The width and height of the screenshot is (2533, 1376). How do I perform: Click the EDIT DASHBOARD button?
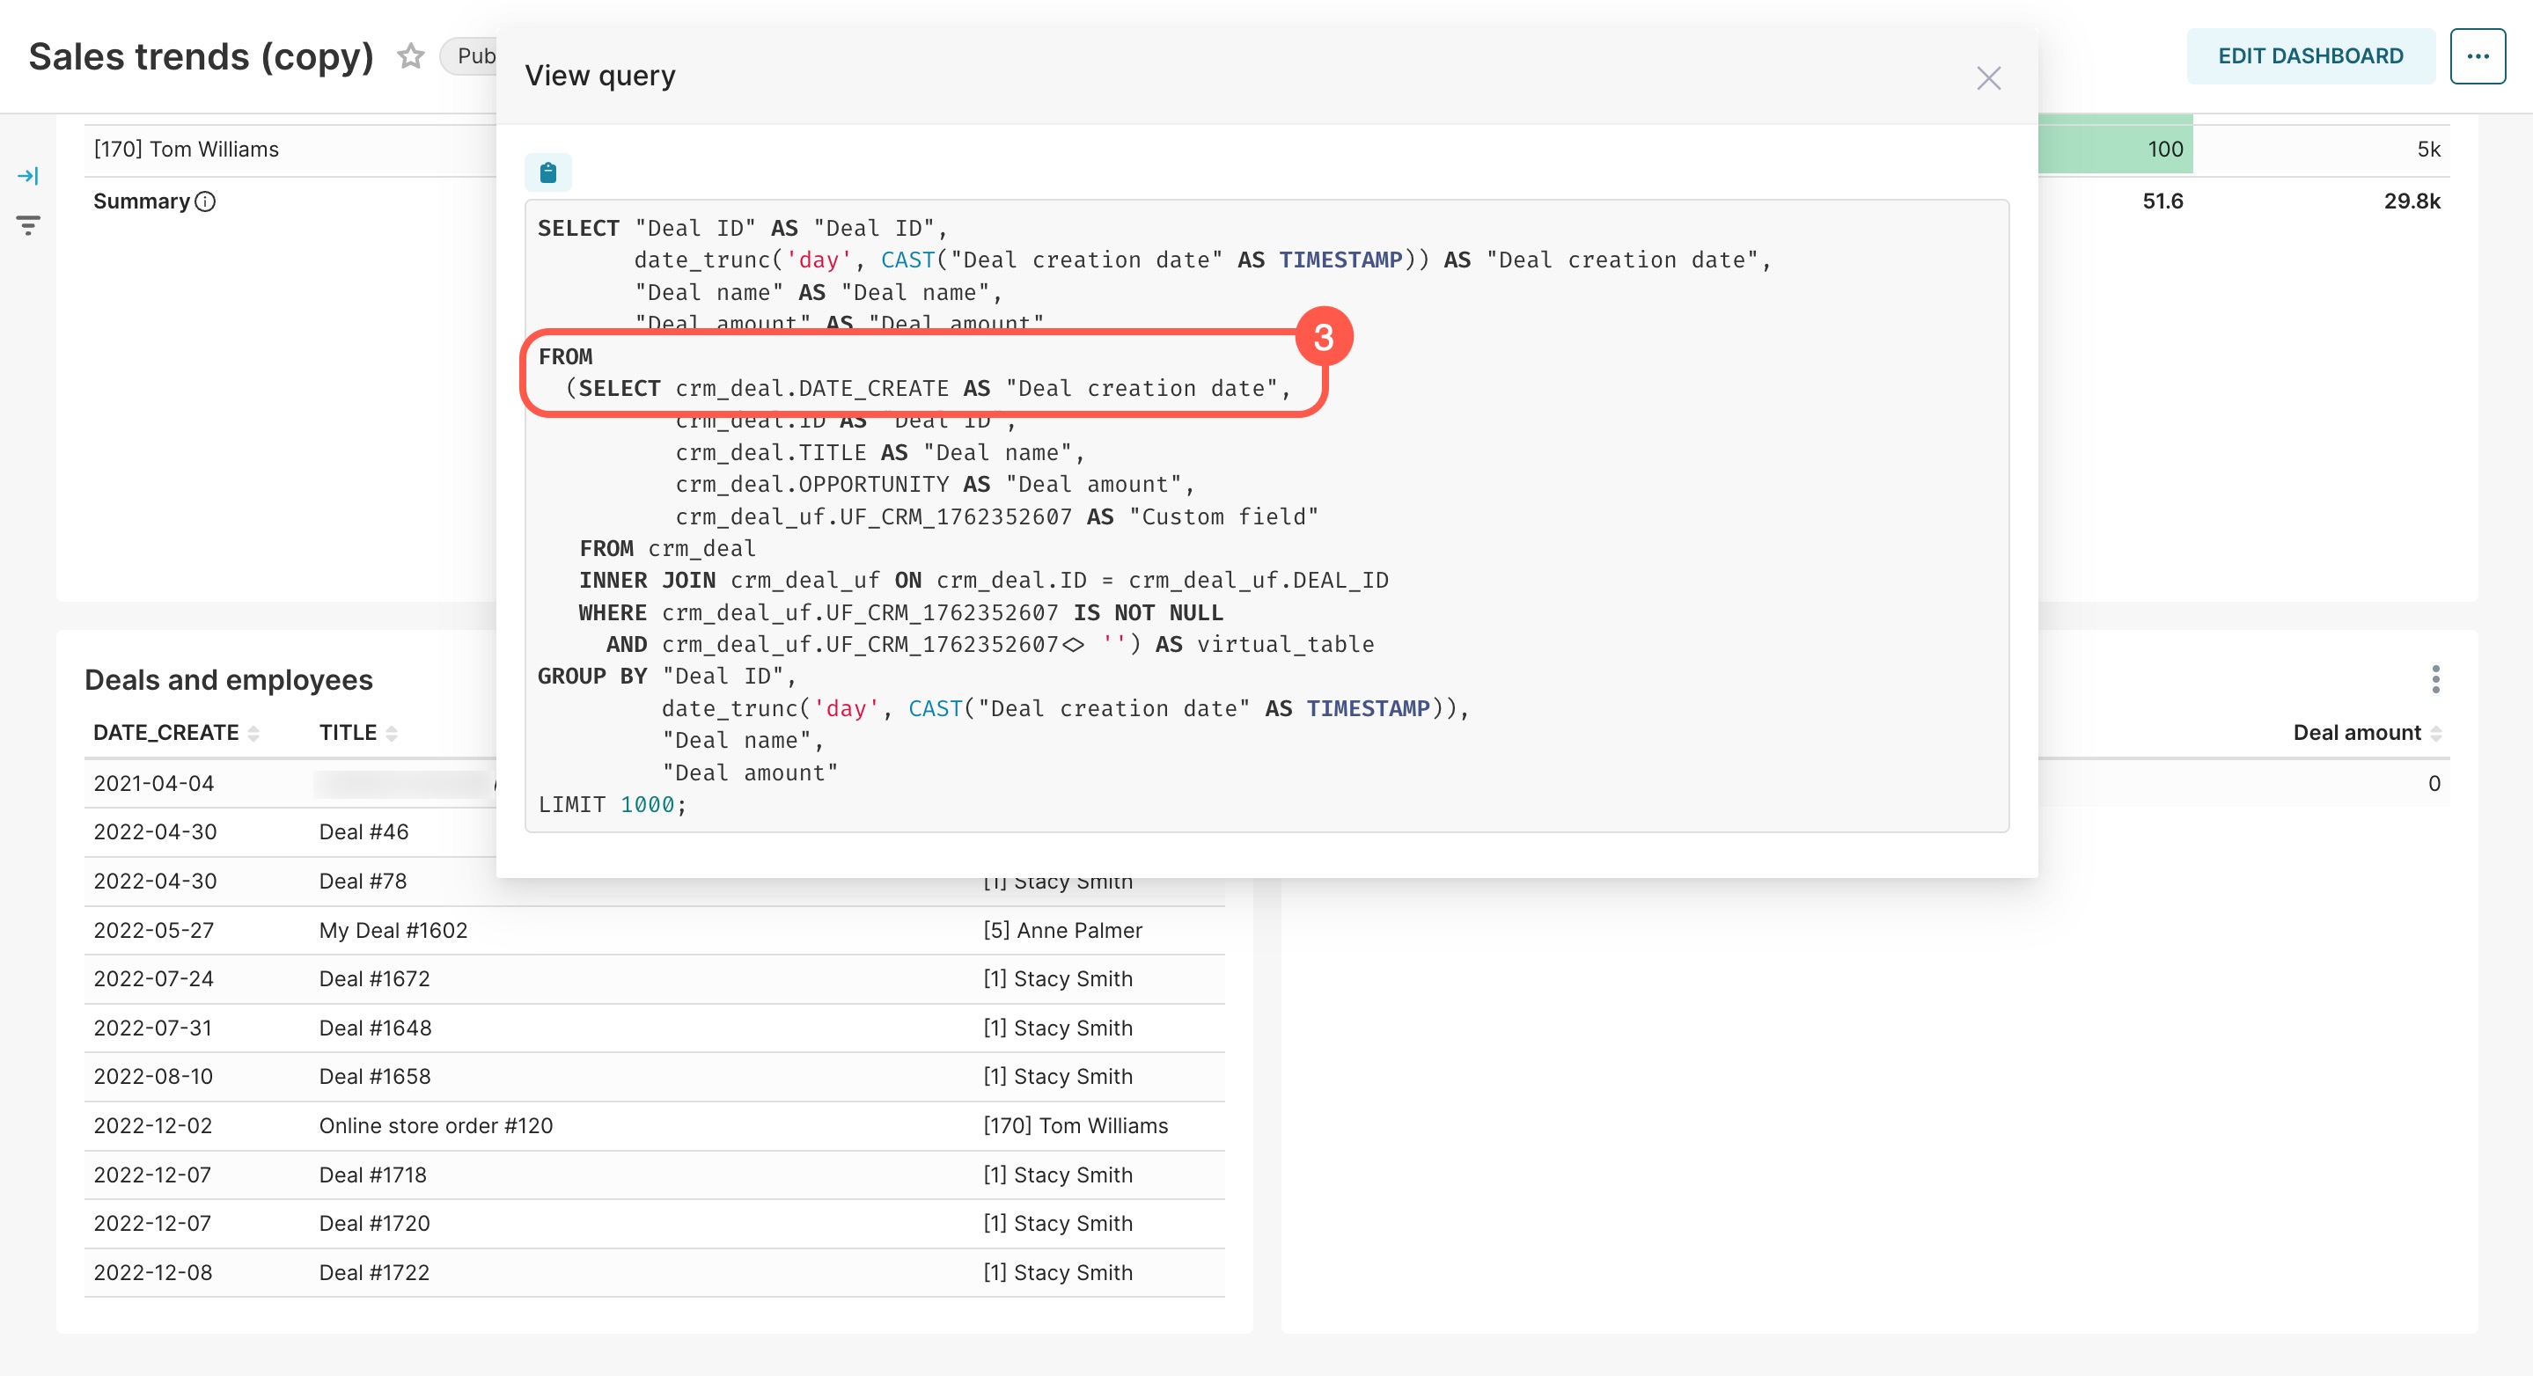2309,56
